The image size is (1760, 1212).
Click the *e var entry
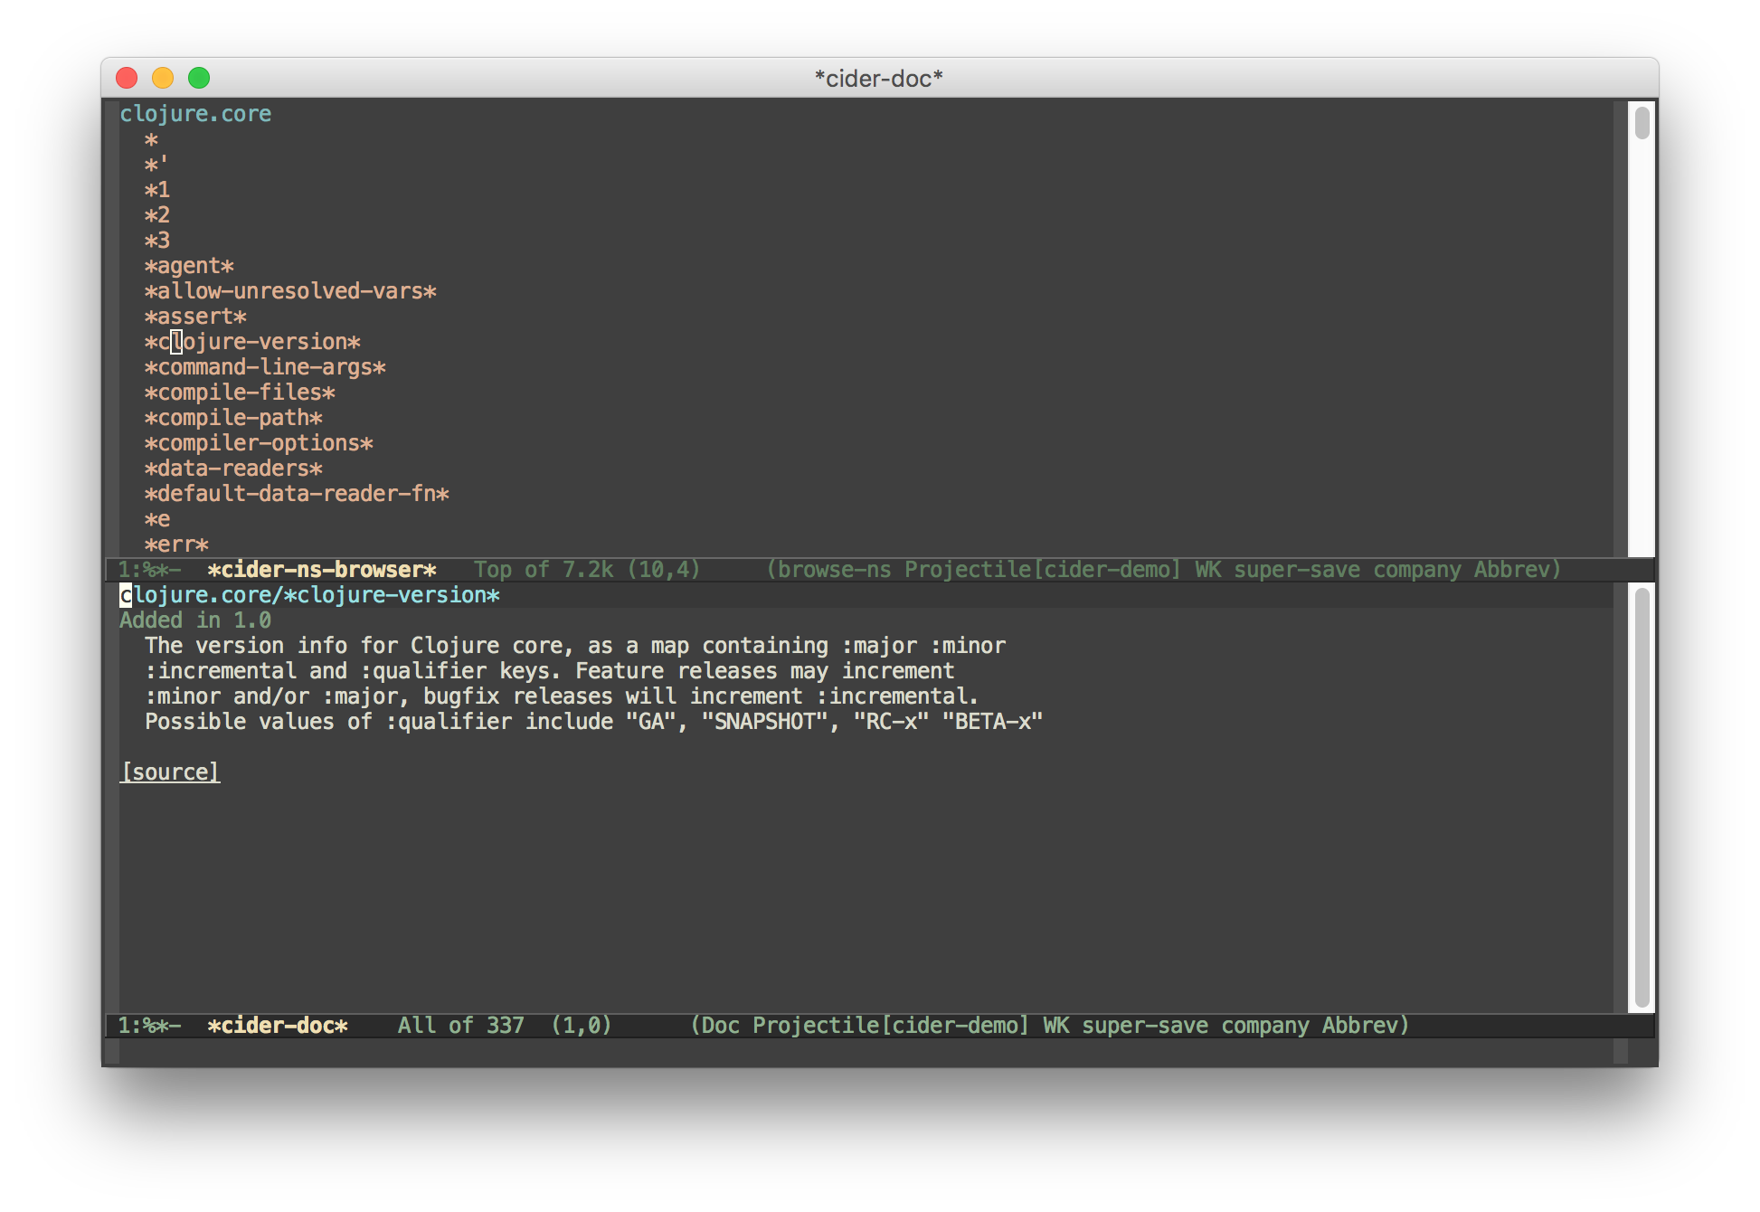pyautogui.click(x=157, y=519)
